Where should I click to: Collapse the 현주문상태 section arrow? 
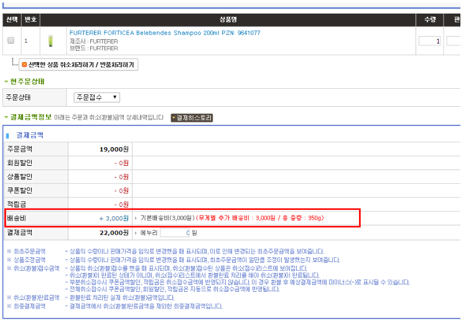pyautogui.click(x=6, y=81)
